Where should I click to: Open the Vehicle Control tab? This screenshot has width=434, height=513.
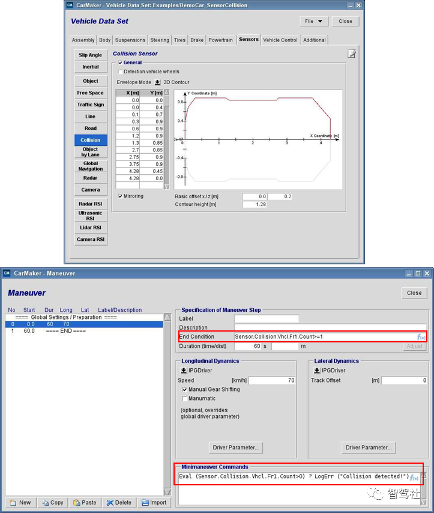(x=280, y=40)
